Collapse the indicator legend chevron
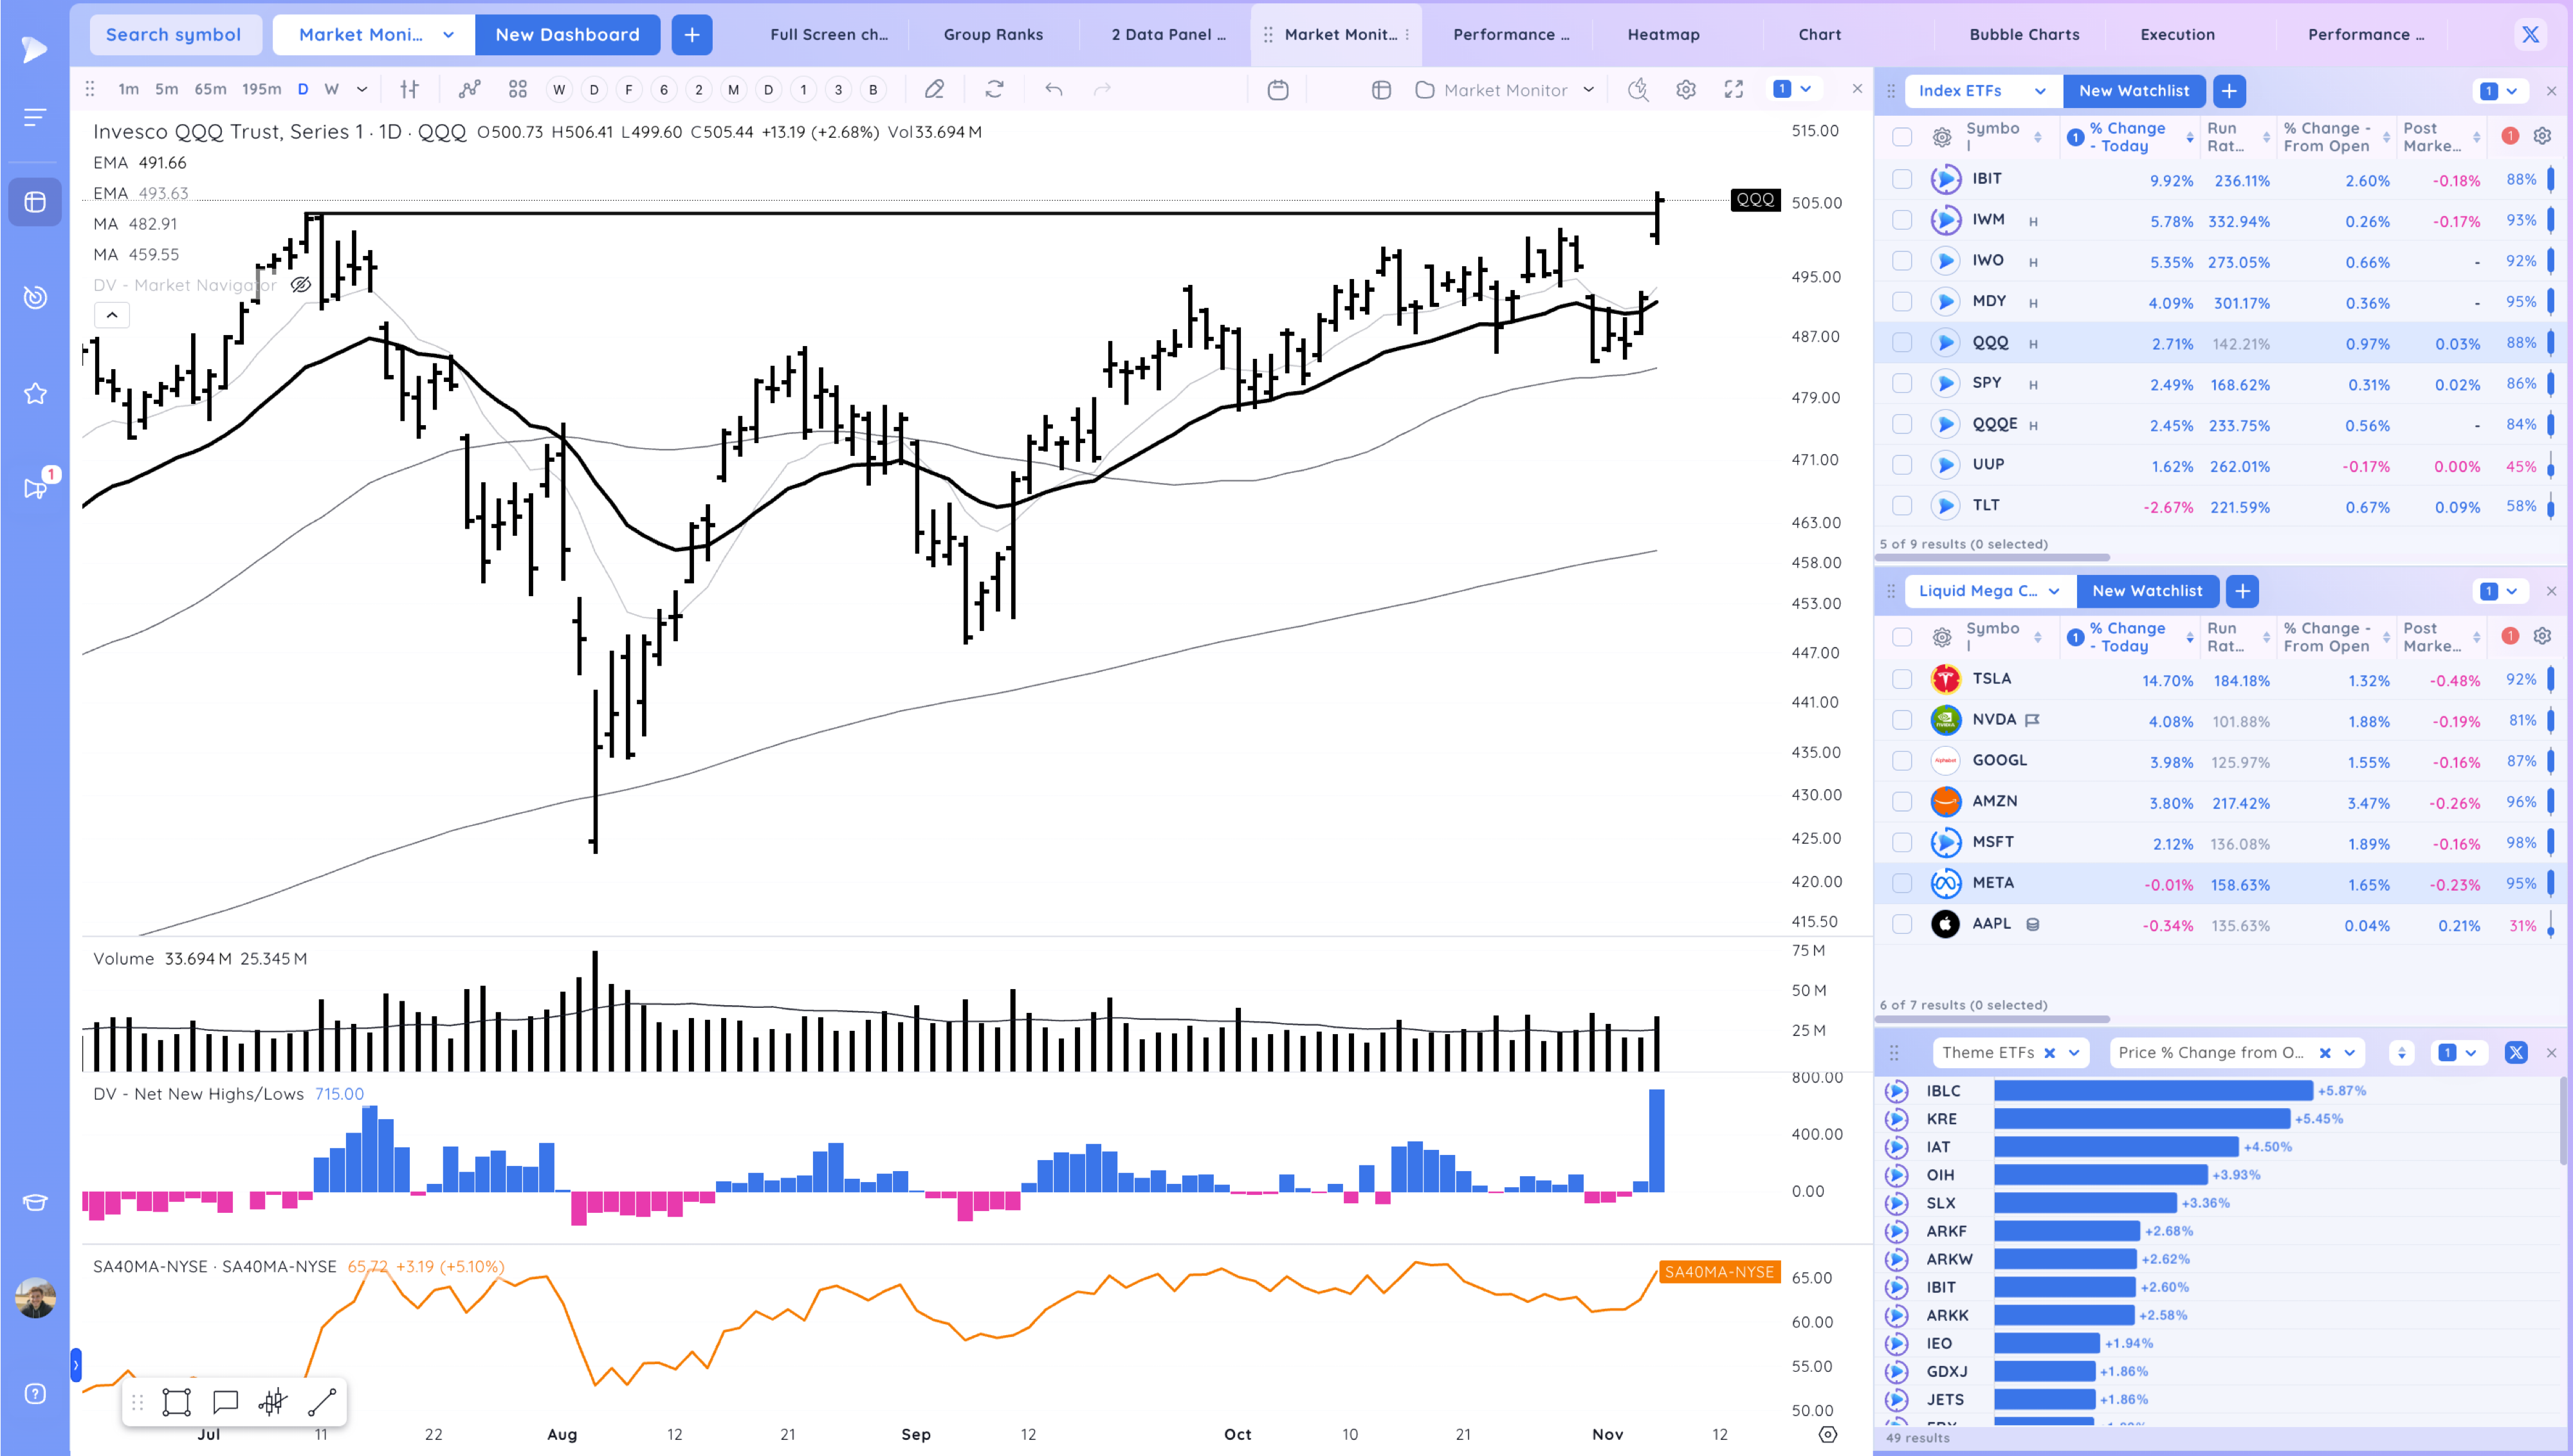Viewport: 2573px width, 1456px height. pyautogui.click(x=112, y=315)
